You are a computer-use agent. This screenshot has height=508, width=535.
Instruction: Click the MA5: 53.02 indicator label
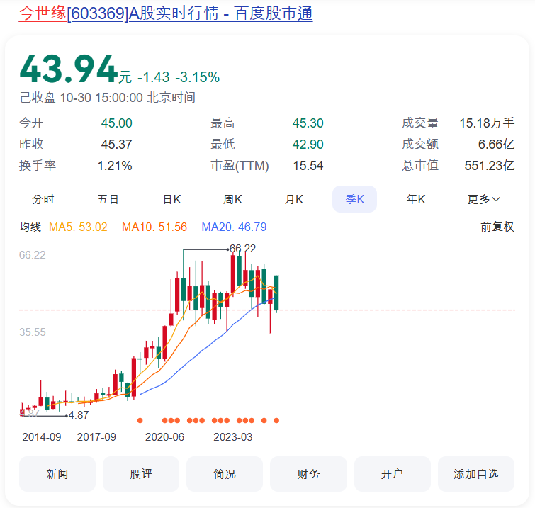point(78,227)
